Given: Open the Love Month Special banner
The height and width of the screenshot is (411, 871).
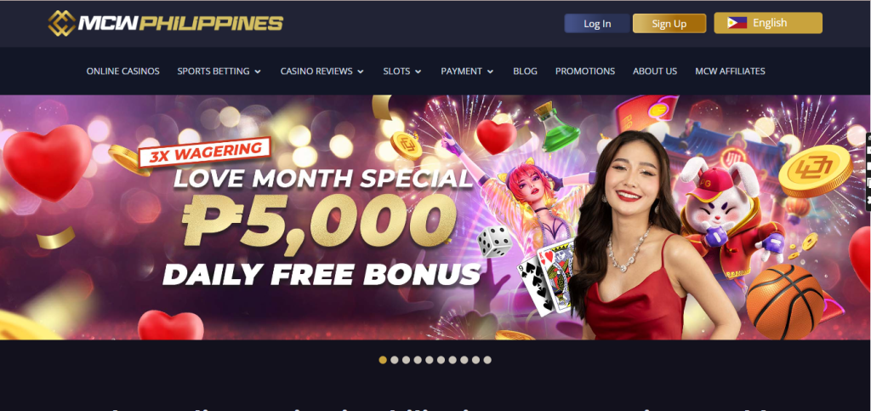Looking at the screenshot, I should pos(435,217).
